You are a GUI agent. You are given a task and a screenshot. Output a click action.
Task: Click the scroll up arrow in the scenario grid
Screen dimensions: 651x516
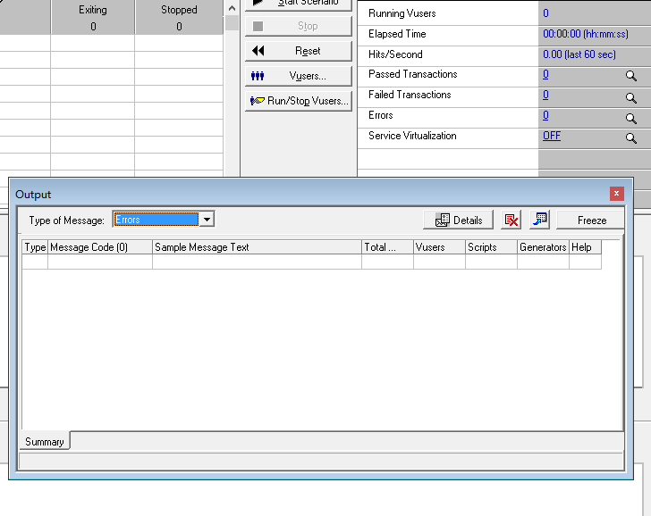tap(232, 8)
